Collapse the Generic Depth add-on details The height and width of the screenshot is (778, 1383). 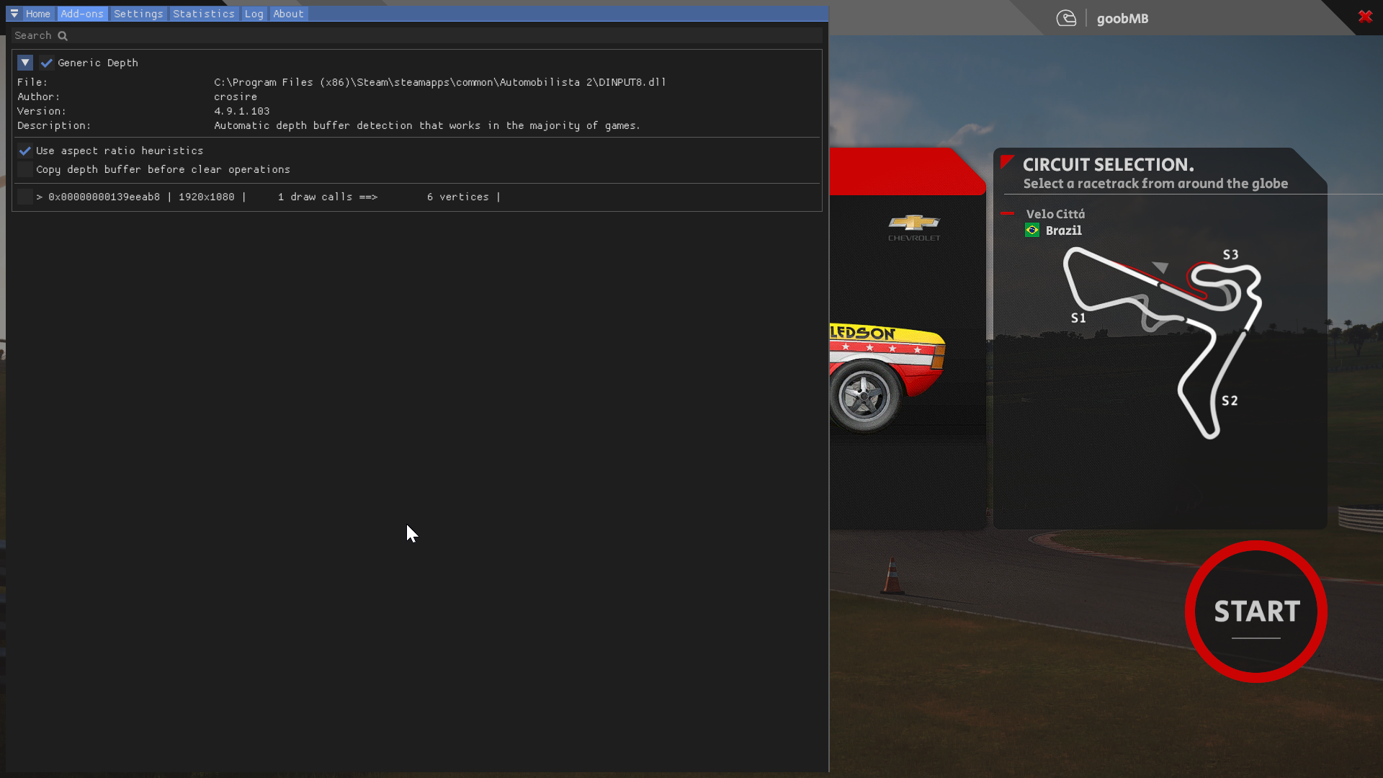click(x=25, y=63)
